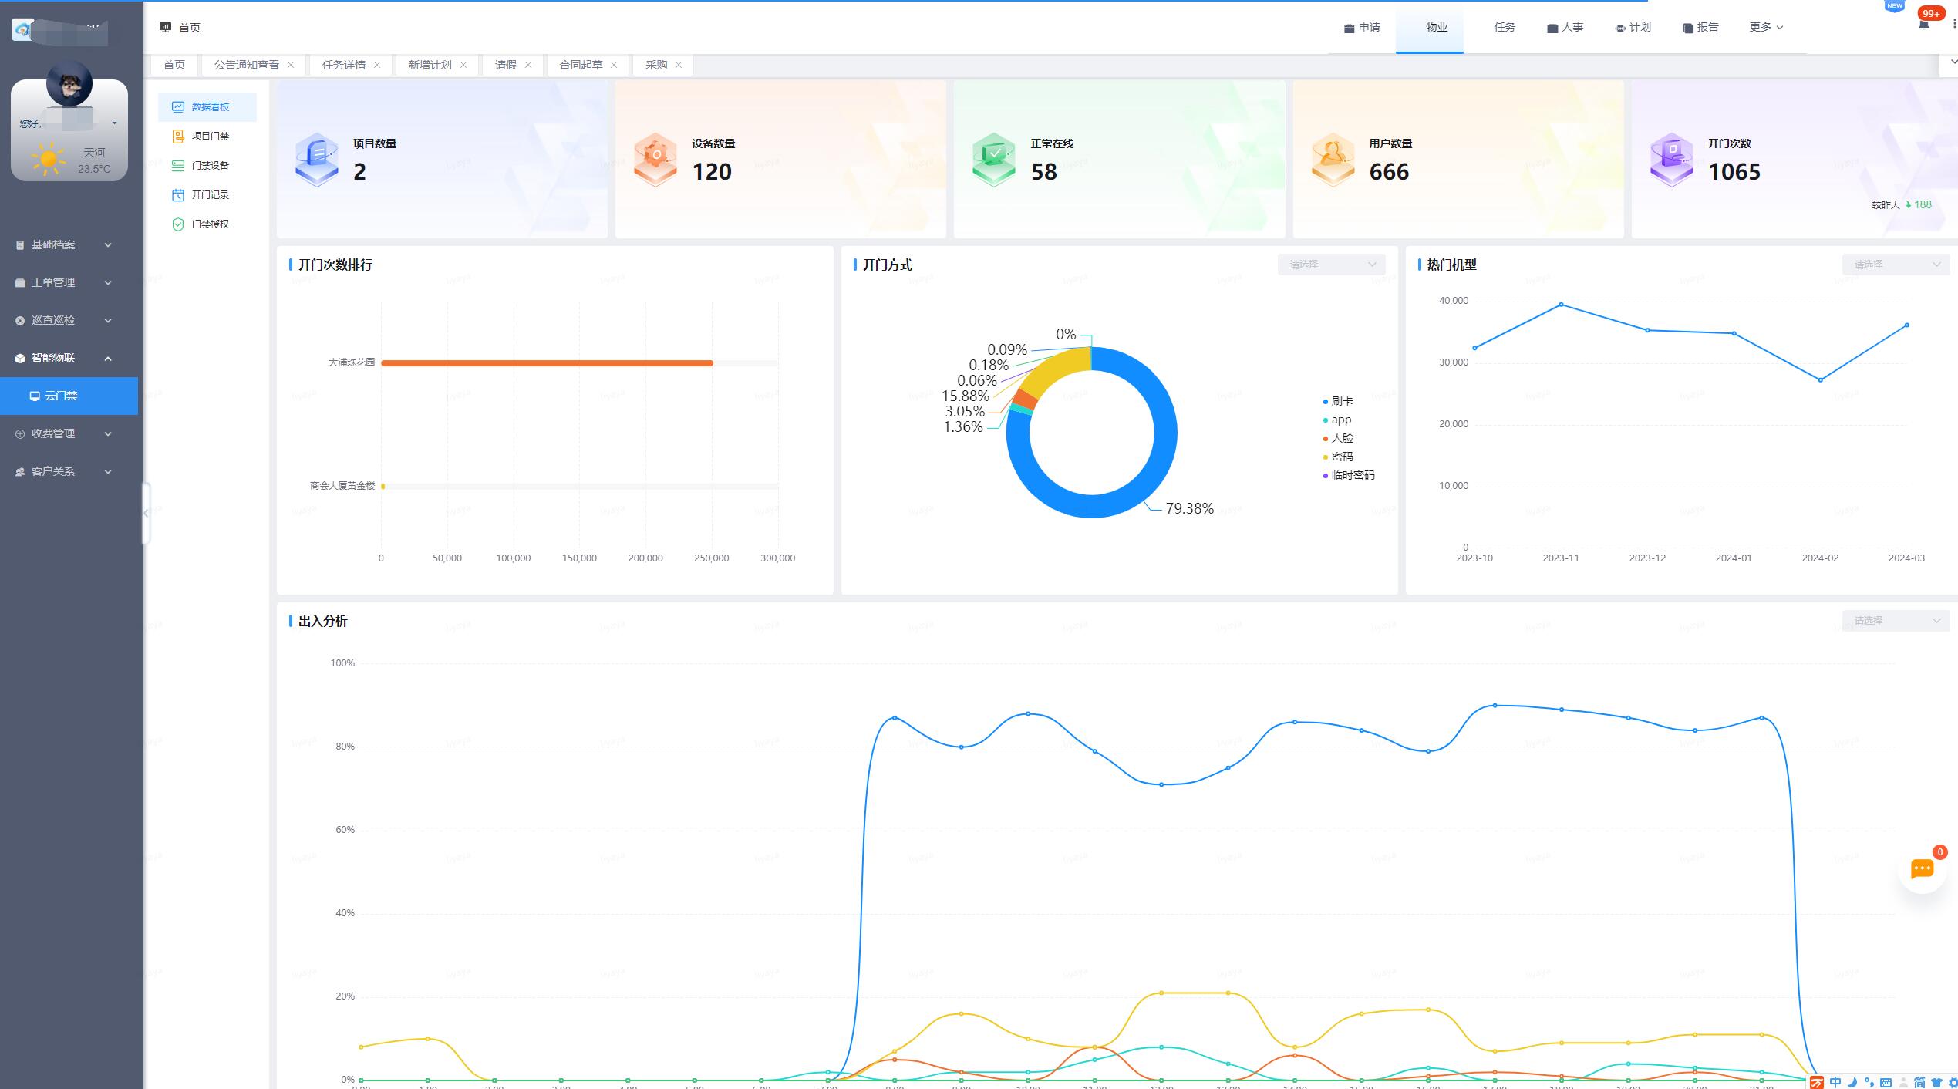Screen dimensions: 1958x1089
Task: Expand the 基础档案 sidebar section
Action: [69, 244]
